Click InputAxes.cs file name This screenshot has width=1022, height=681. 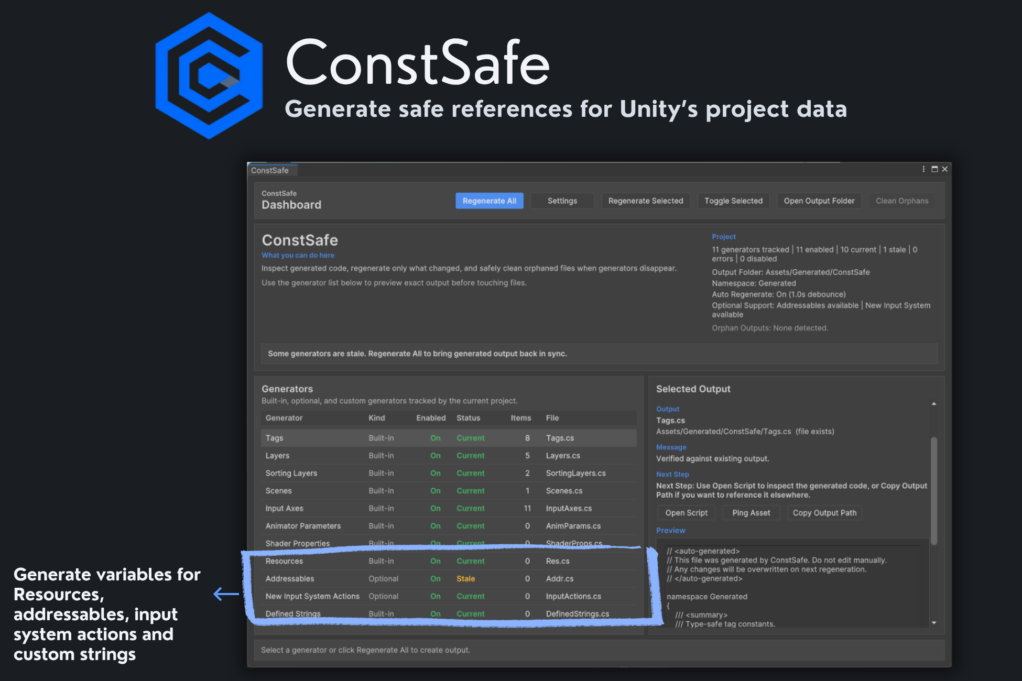[x=569, y=508]
